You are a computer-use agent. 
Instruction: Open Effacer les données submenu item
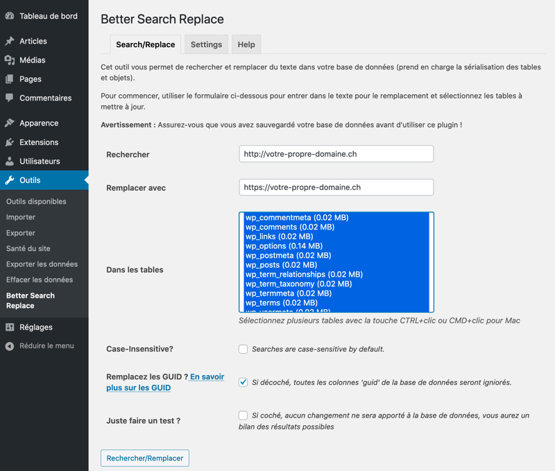40,280
